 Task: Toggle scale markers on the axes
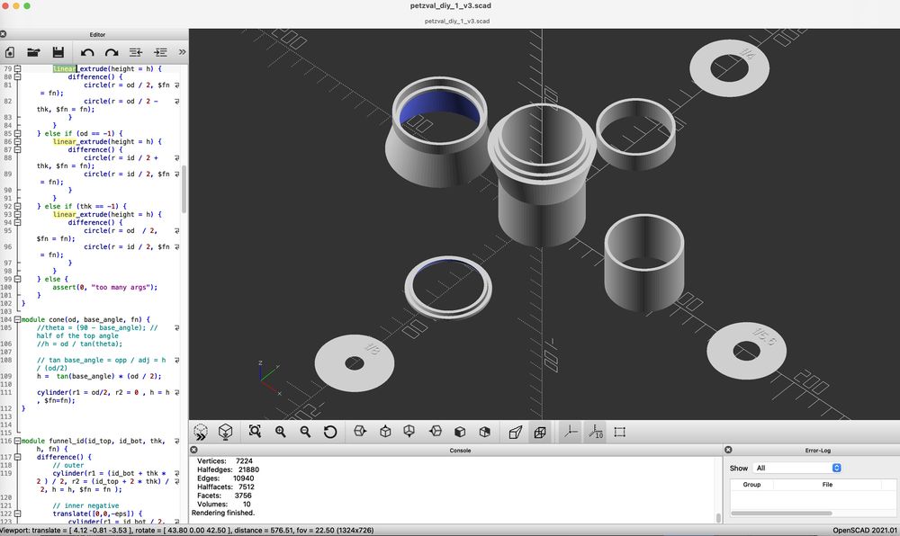tap(595, 432)
